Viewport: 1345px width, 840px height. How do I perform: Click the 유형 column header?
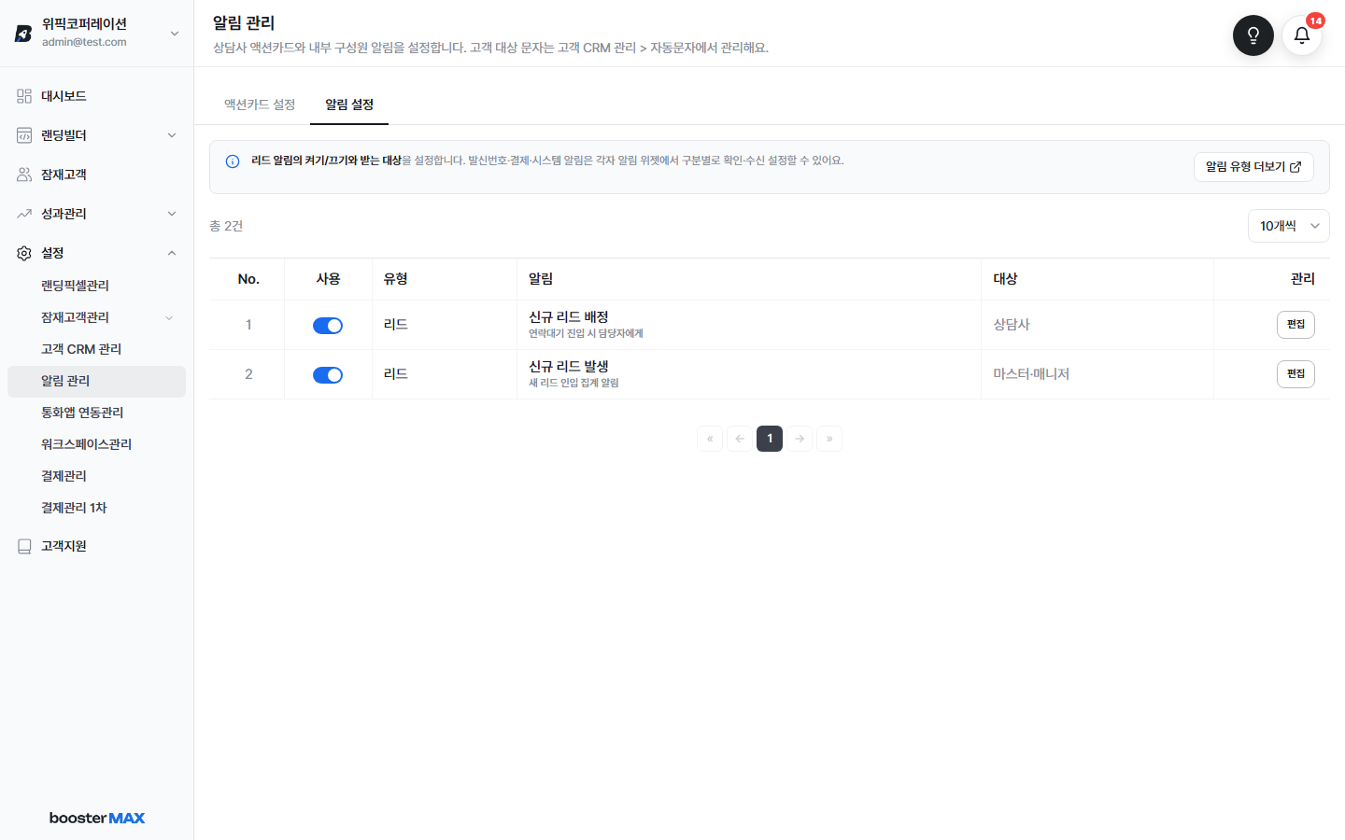point(396,279)
